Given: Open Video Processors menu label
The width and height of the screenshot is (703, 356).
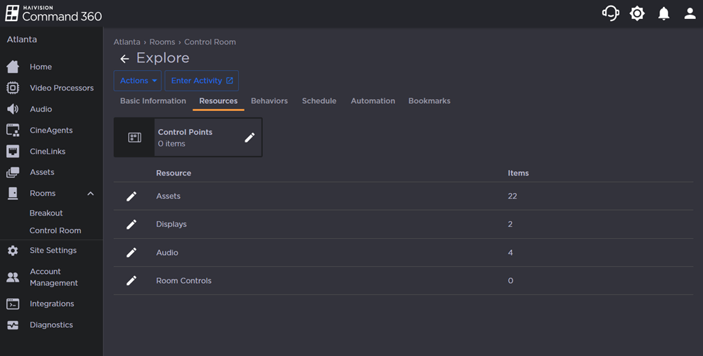Looking at the screenshot, I should (x=62, y=88).
